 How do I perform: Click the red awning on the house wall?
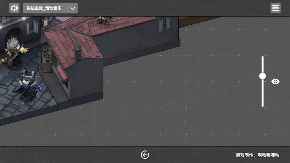[61, 73]
